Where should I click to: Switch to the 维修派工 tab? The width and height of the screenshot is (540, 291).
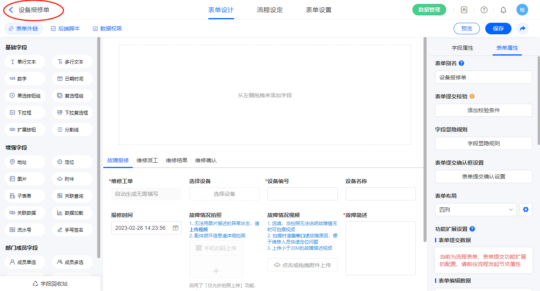(147, 160)
